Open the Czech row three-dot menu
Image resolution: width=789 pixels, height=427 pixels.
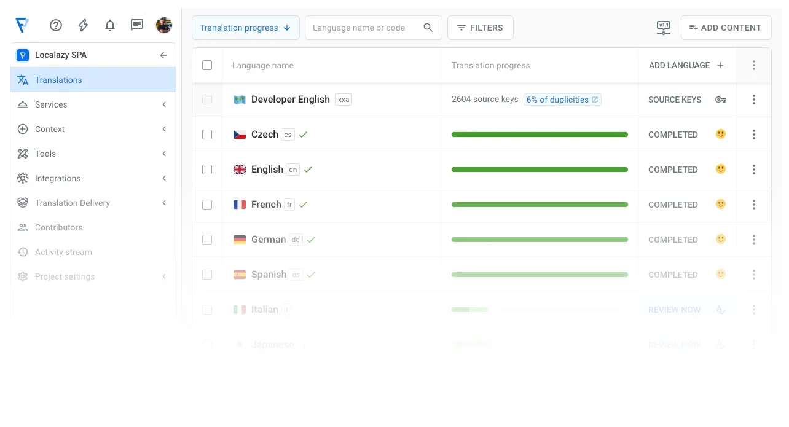tap(754, 135)
